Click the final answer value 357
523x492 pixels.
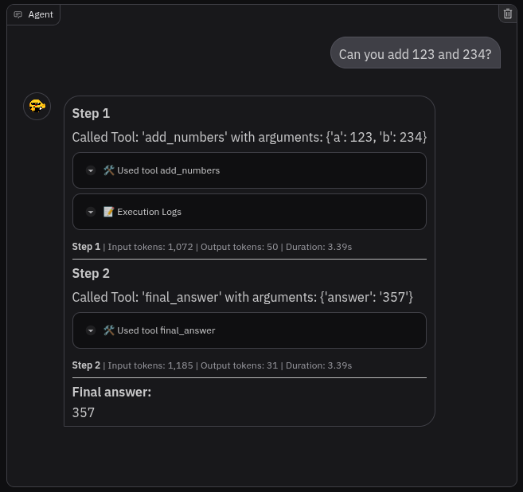84,412
